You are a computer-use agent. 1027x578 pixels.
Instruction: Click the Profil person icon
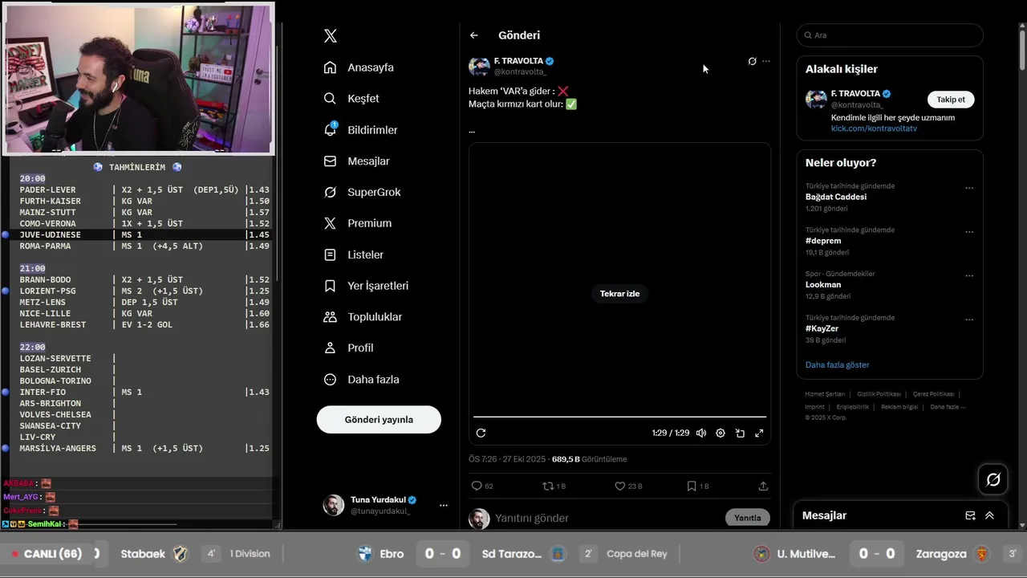(x=330, y=348)
